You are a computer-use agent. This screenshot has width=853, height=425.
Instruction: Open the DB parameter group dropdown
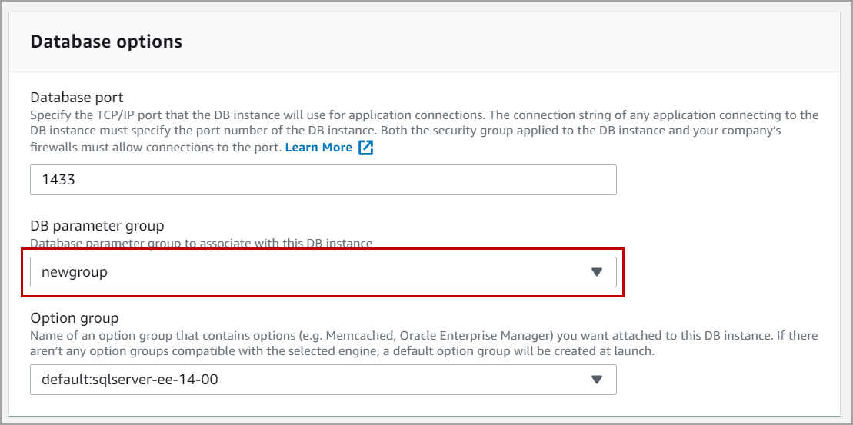pyautogui.click(x=323, y=272)
